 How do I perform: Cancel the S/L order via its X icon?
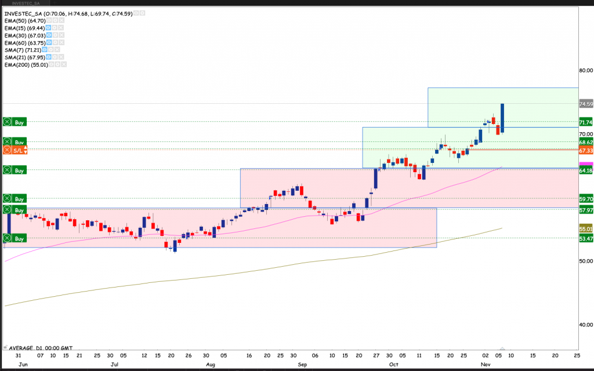click(x=7, y=150)
